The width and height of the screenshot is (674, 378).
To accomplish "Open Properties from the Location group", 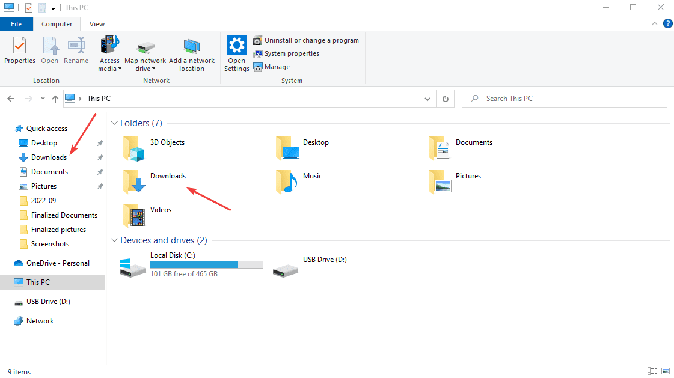I will coord(19,52).
